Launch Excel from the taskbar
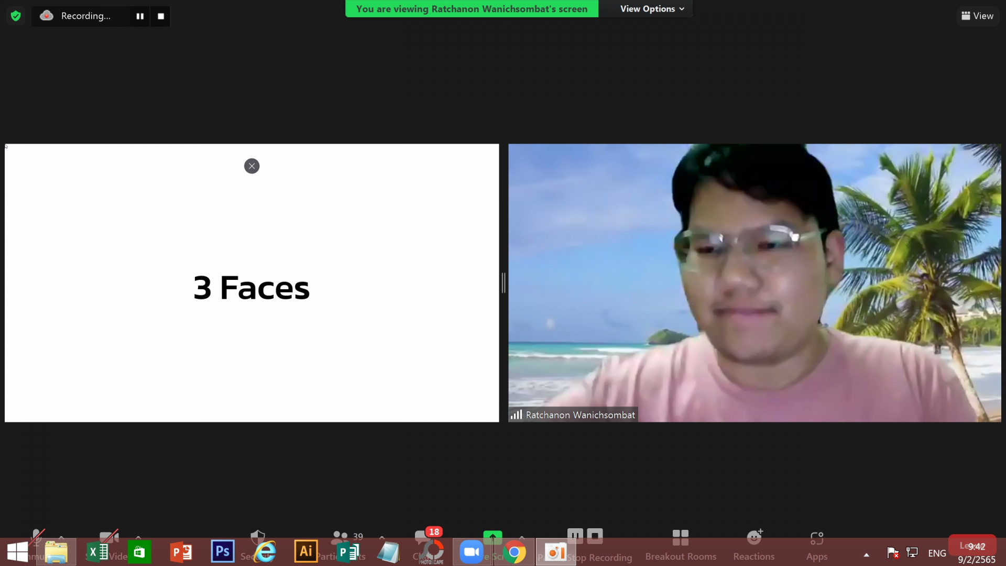 pyautogui.click(x=97, y=552)
